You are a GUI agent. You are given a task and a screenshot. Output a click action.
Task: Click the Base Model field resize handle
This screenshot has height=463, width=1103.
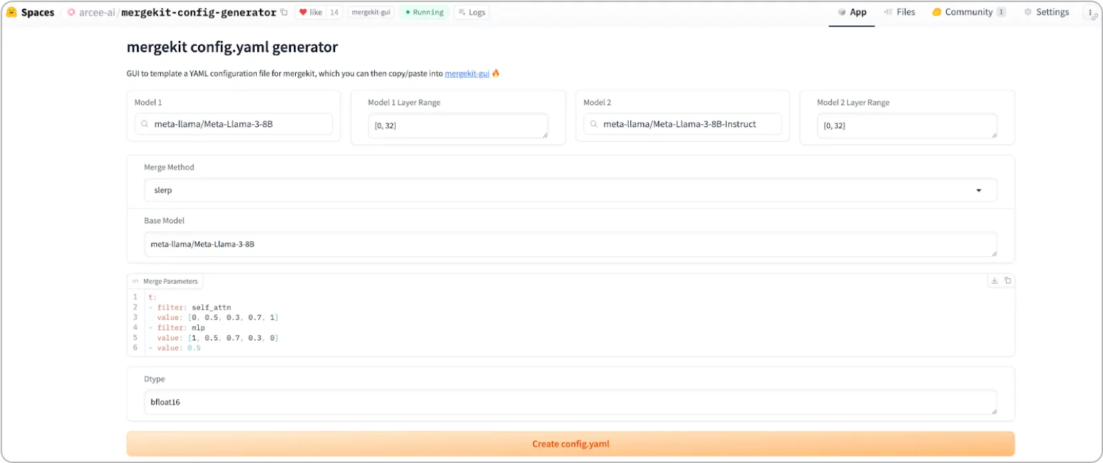pos(994,254)
